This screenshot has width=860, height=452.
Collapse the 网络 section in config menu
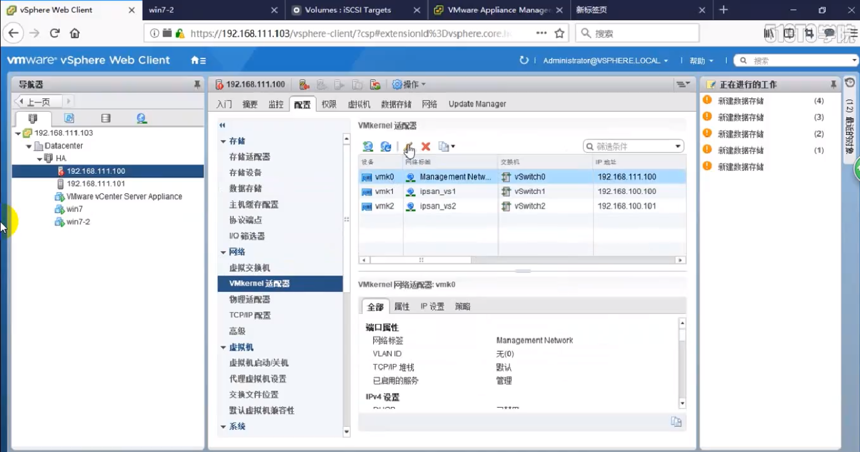(x=223, y=252)
